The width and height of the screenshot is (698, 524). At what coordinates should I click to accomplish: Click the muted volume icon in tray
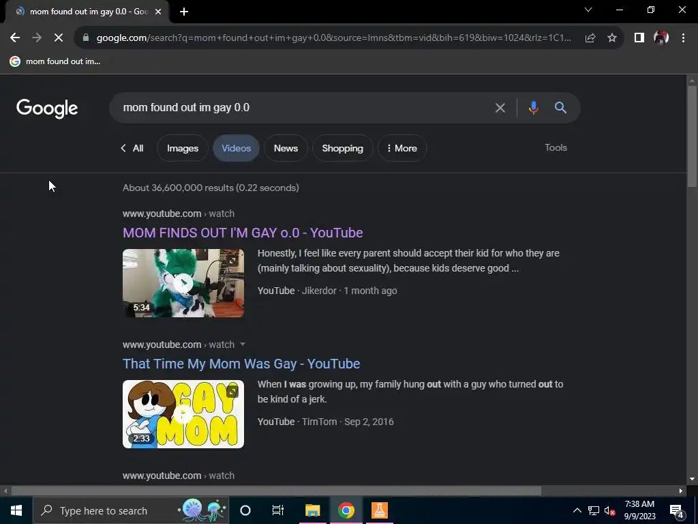[610, 510]
